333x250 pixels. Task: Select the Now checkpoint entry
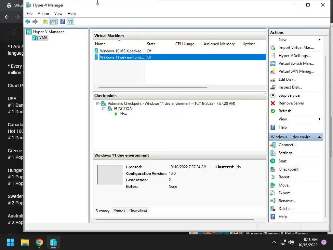point(124,114)
